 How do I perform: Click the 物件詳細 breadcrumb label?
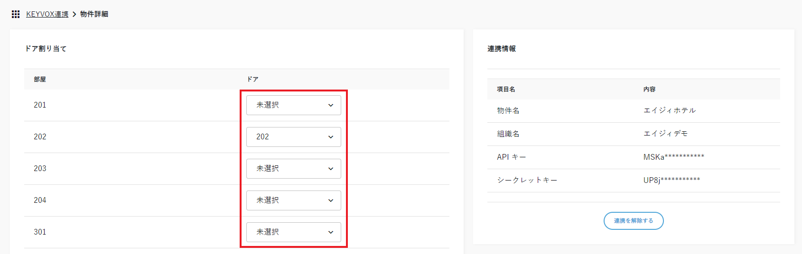coord(94,14)
